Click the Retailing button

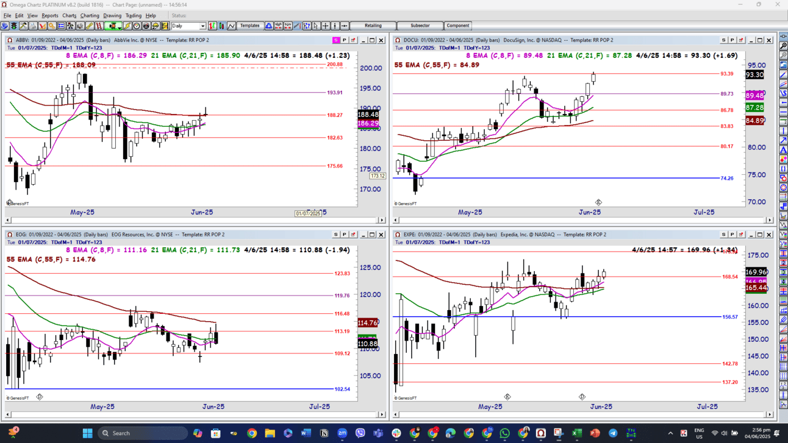click(x=373, y=26)
